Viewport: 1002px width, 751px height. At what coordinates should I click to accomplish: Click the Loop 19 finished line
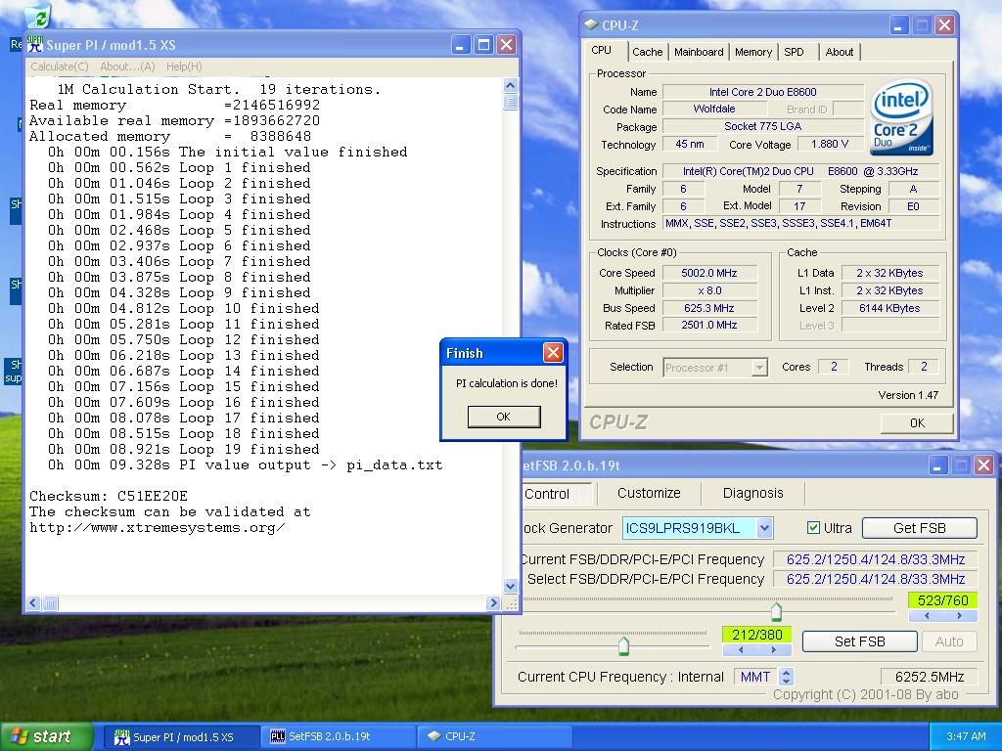(183, 450)
